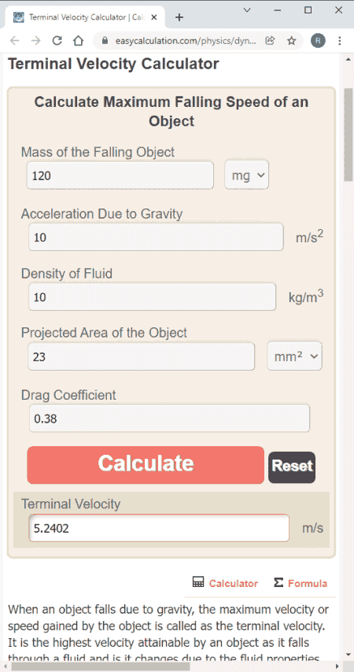Close the Terminal Velocity Calculator tab
This screenshot has height=672, width=354.
(154, 17)
